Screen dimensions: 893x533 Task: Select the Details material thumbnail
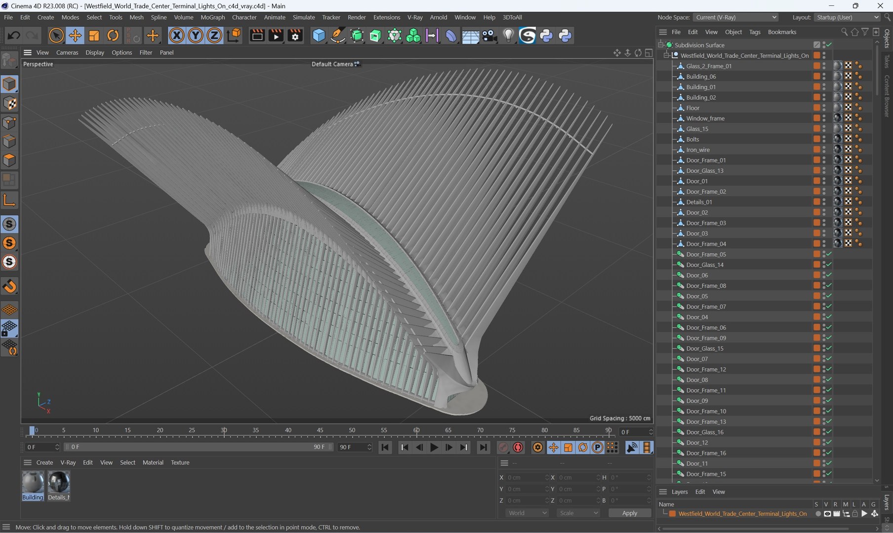[x=59, y=486]
